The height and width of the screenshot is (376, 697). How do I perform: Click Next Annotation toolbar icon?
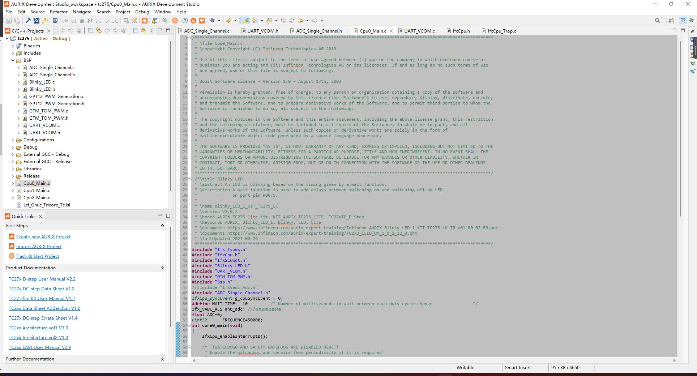(x=255, y=21)
